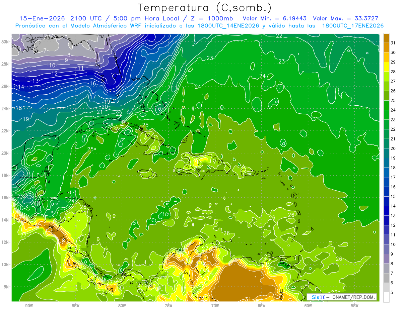The image size is (402, 310).
Task: Click the colorbar scale label "25"
Action: click(393, 100)
